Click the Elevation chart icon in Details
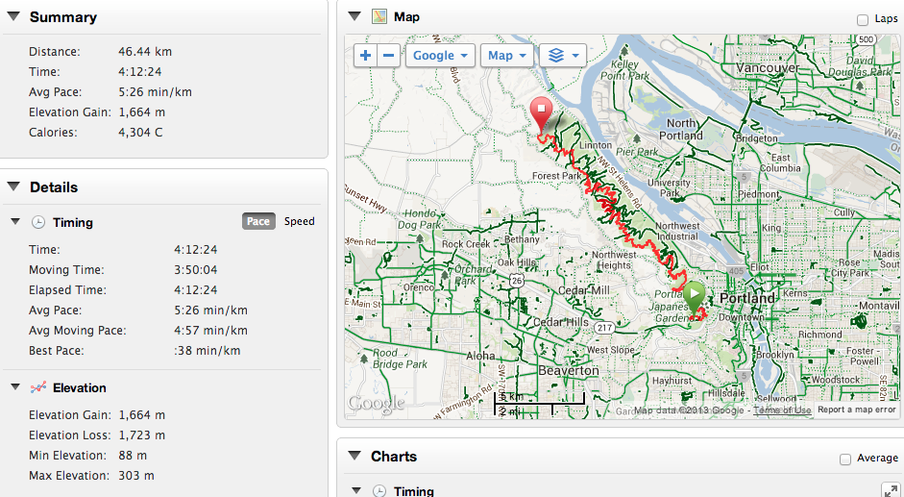The image size is (904, 497). [38, 387]
